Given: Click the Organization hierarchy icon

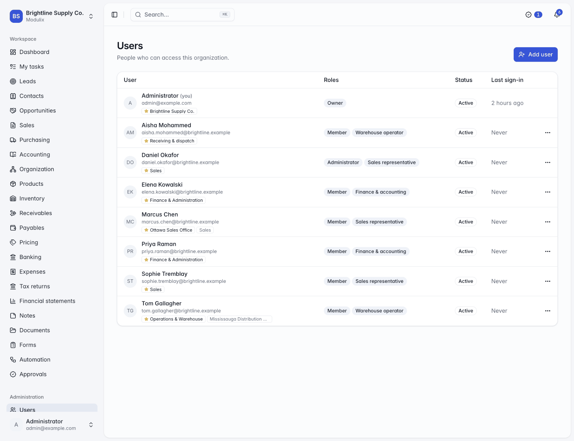Looking at the screenshot, I should 13,169.
